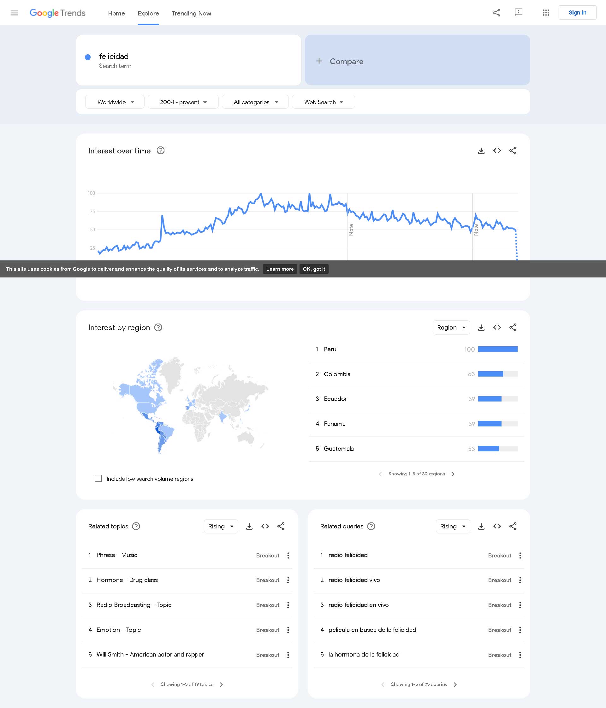The height and width of the screenshot is (708, 606).
Task: Share this Trends page via header icon
Action: tap(496, 13)
